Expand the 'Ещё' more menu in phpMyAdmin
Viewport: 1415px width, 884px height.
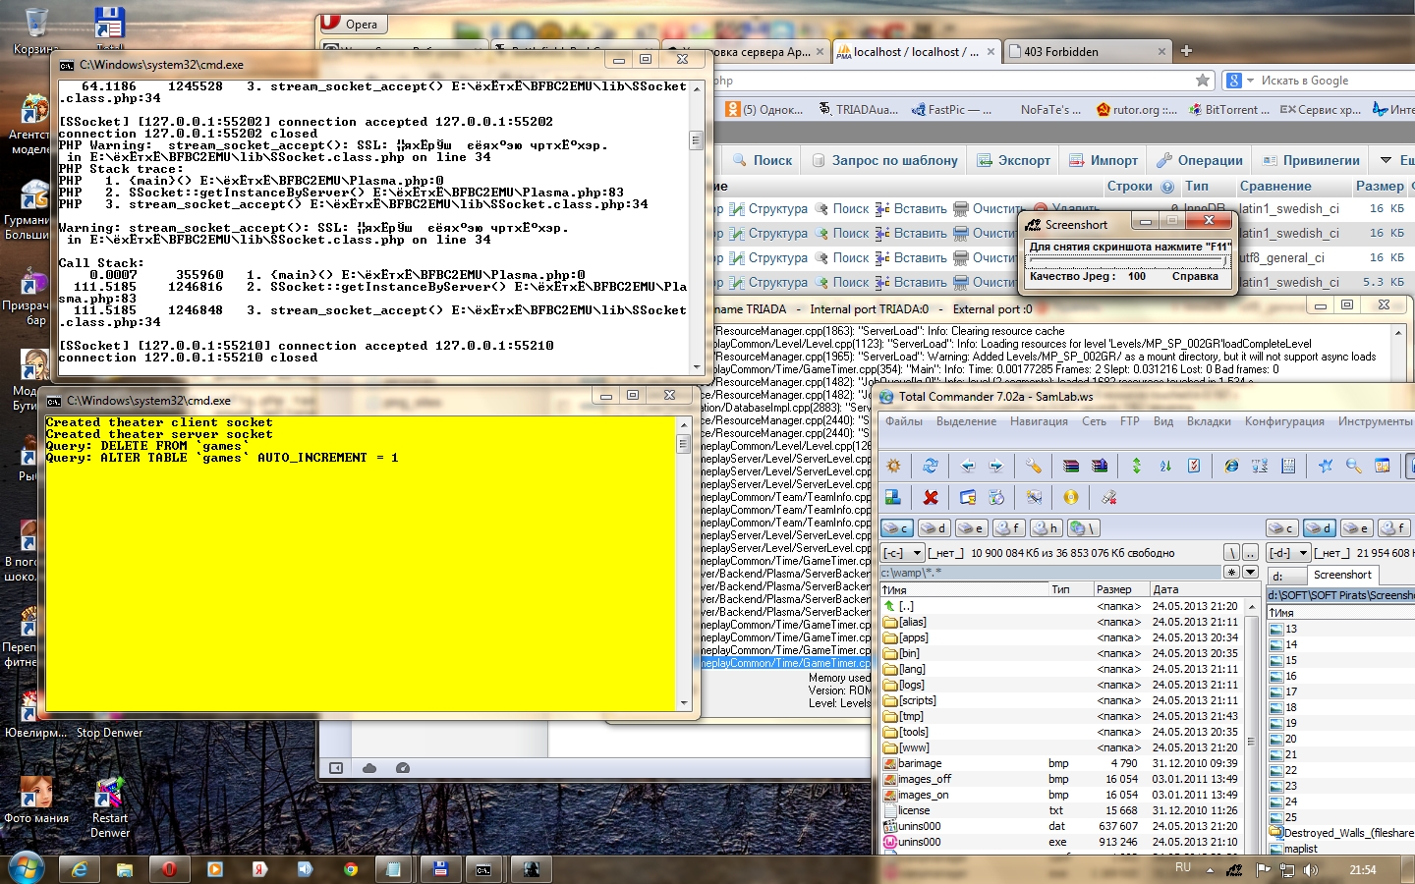[1396, 160]
